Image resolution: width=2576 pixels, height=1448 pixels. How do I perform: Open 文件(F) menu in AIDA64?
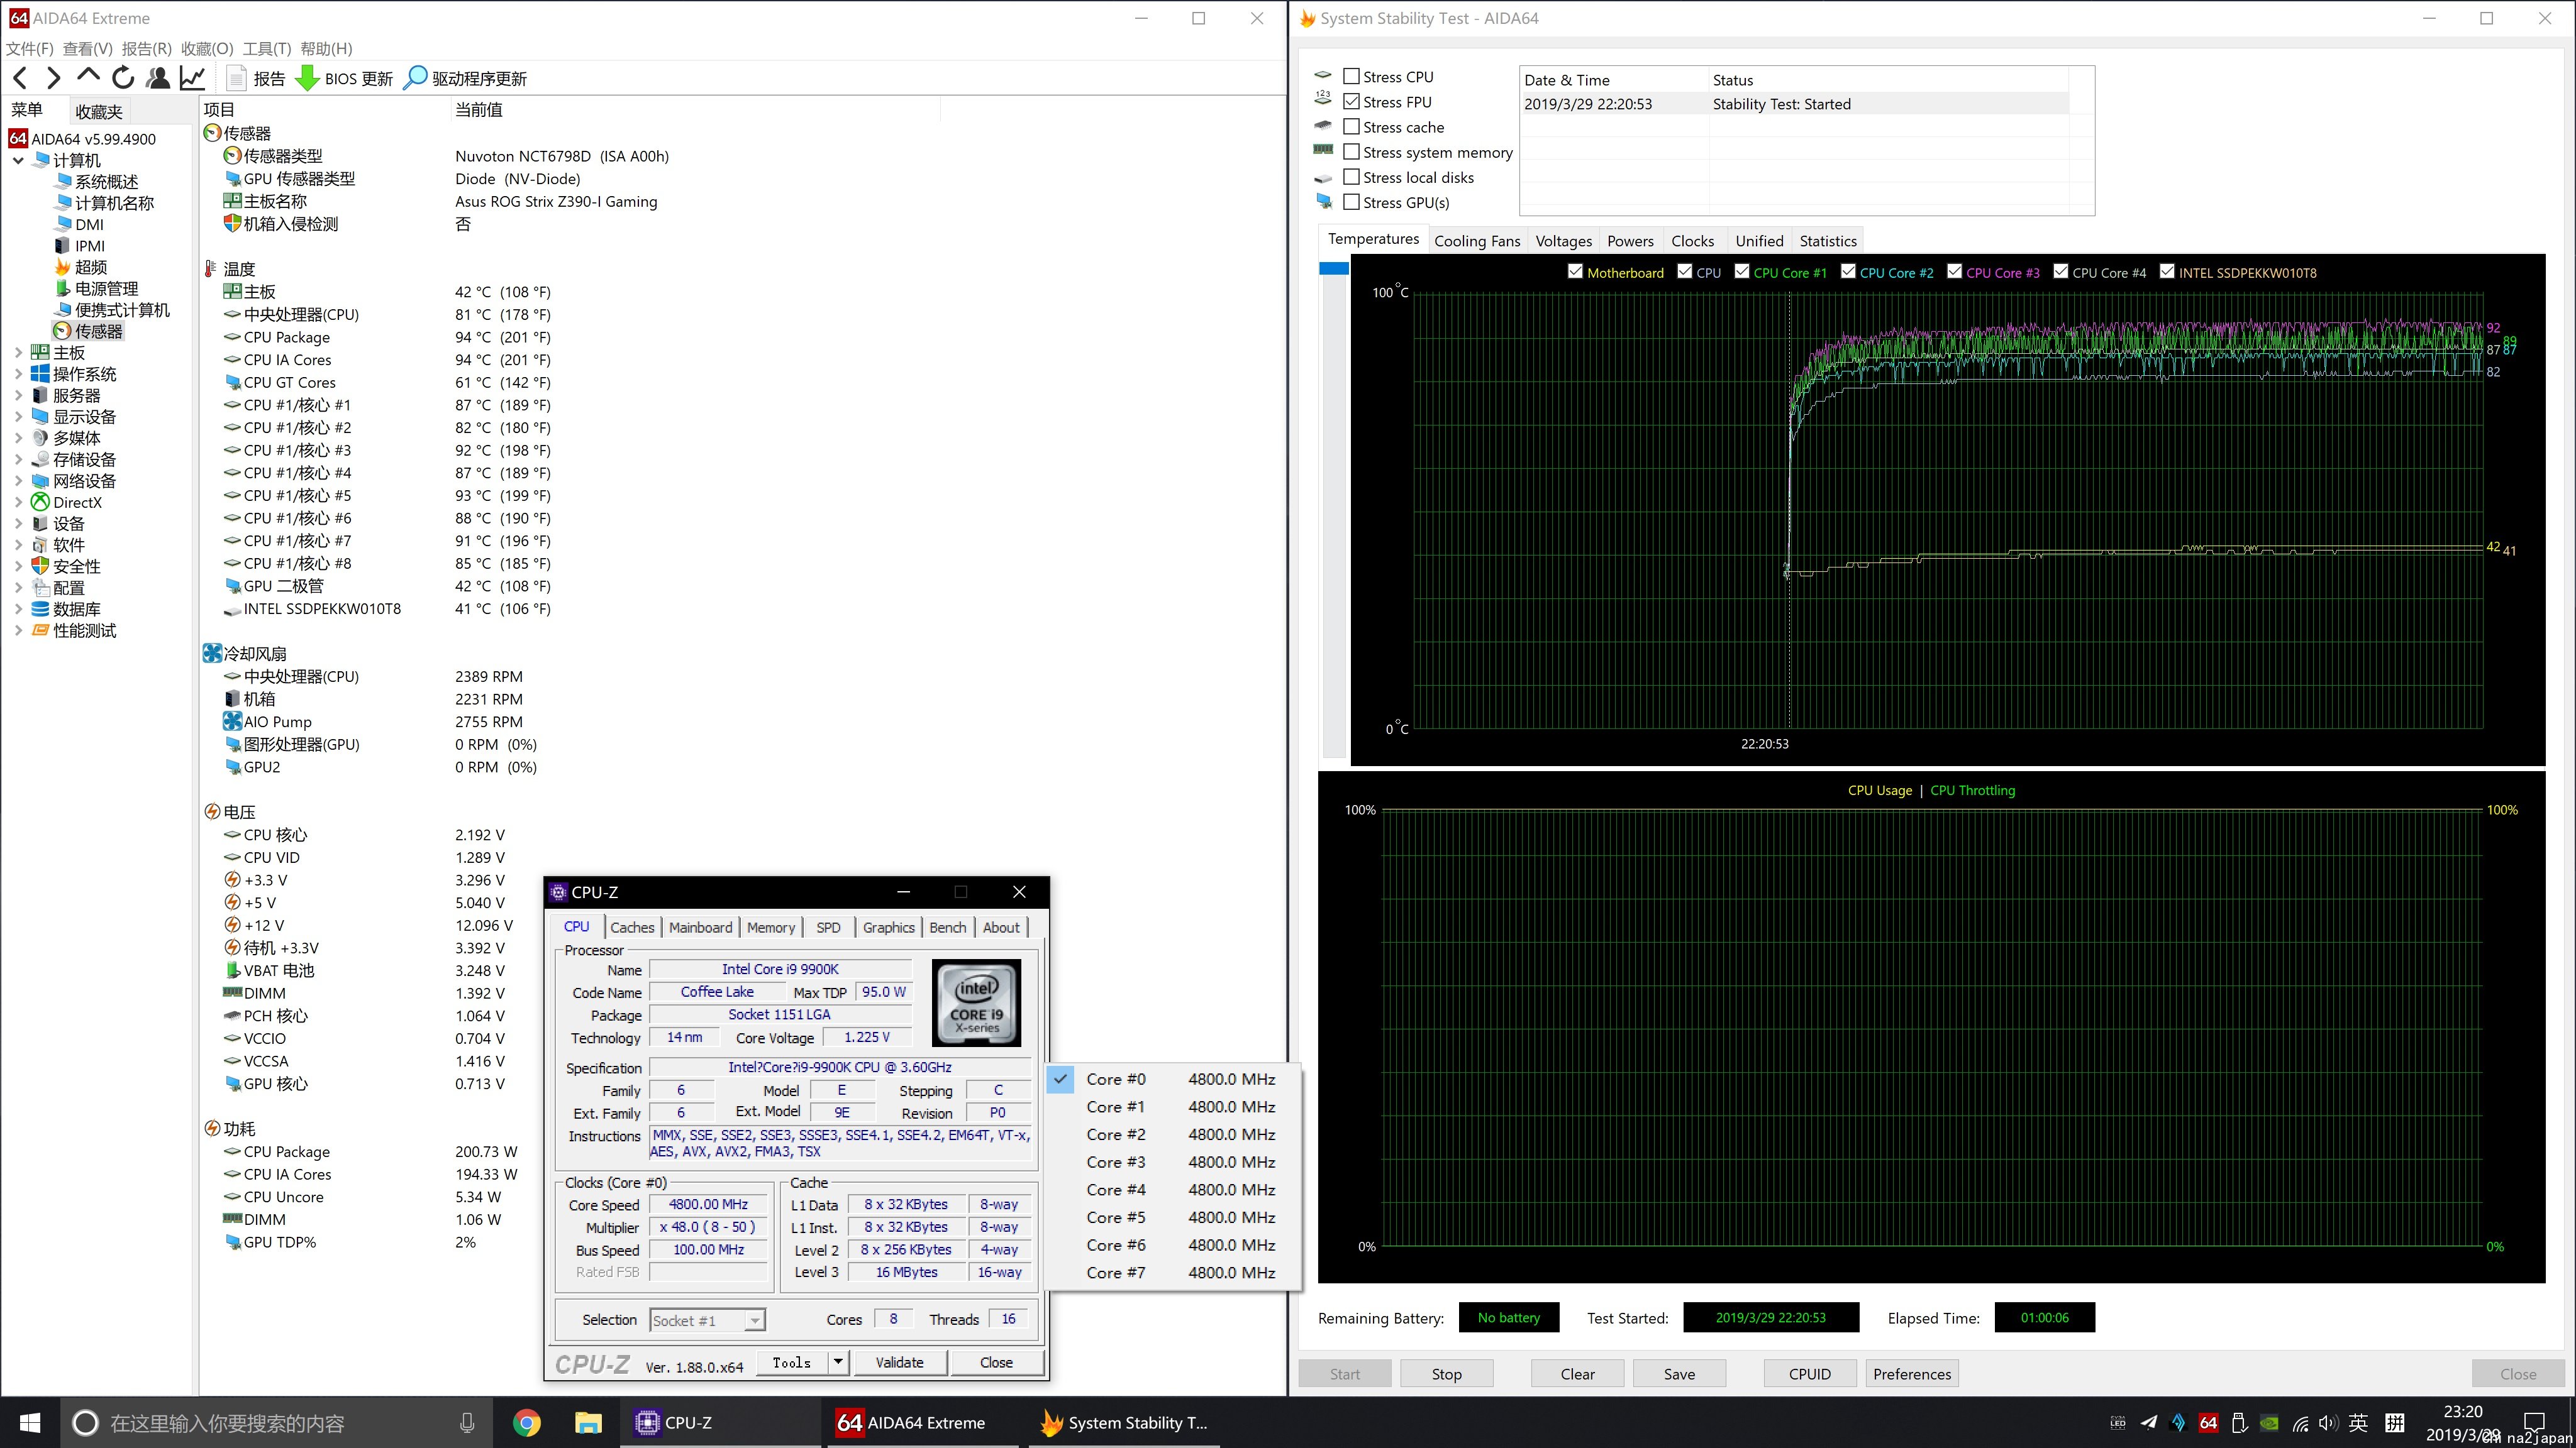click(30, 48)
